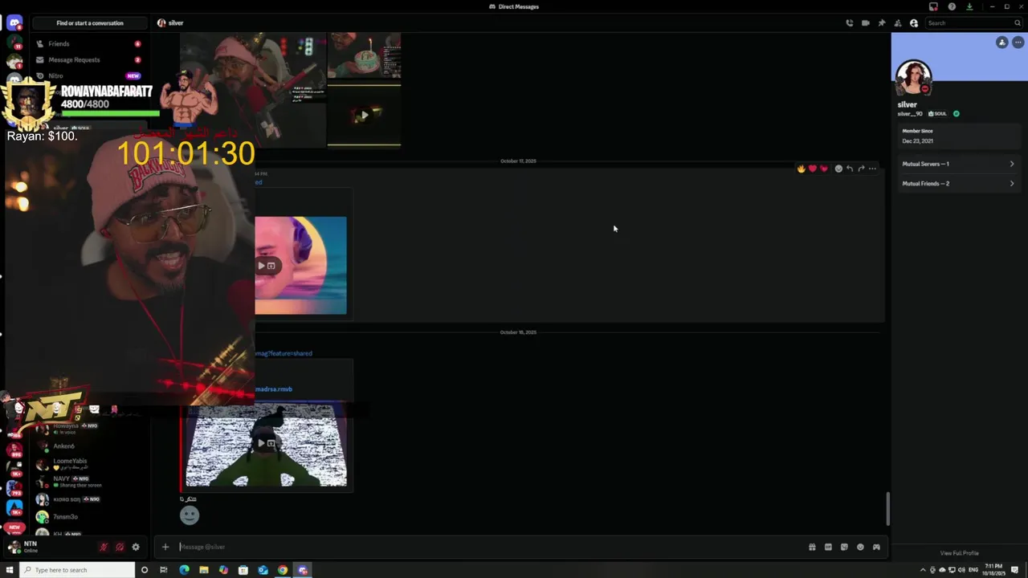Open the Friends tab
Viewport: 1028px width, 578px height.
pyautogui.click(x=88, y=44)
